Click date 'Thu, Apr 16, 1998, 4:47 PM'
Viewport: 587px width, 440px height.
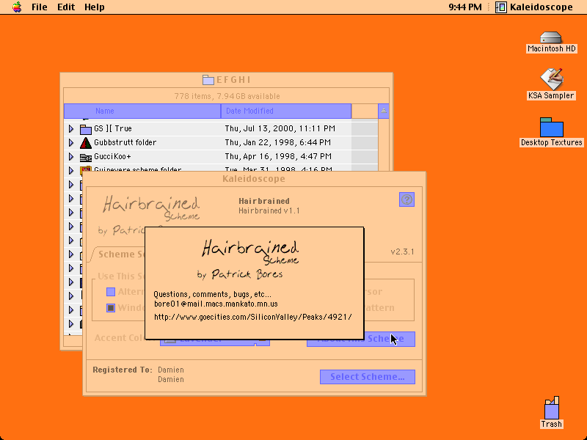pyautogui.click(x=278, y=156)
